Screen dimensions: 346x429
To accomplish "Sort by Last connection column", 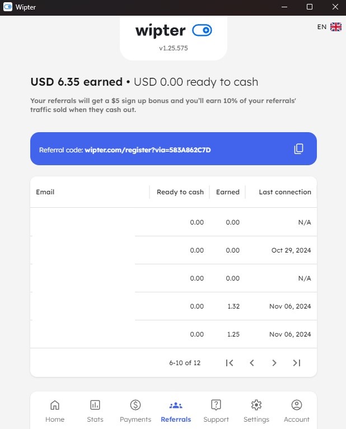I will pos(285,192).
